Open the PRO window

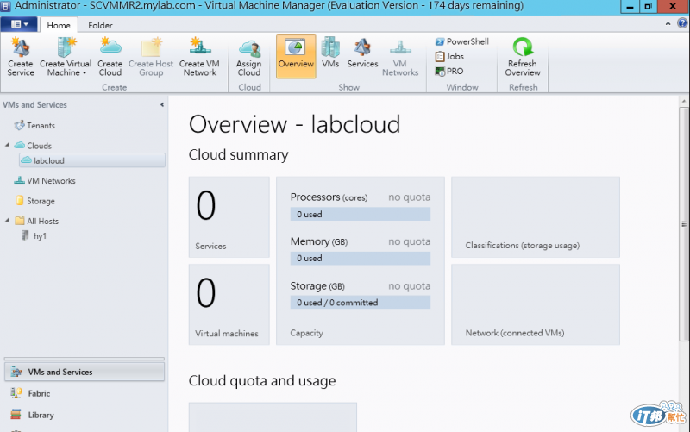point(449,71)
